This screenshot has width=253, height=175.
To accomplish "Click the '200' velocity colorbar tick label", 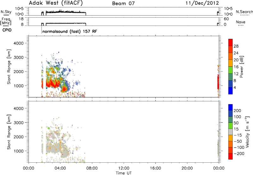I will 238,111.
